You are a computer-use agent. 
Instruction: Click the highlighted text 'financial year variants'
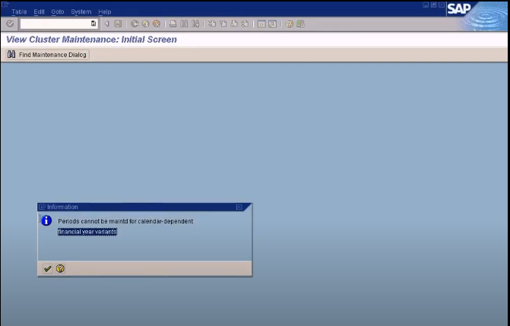(87, 232)
